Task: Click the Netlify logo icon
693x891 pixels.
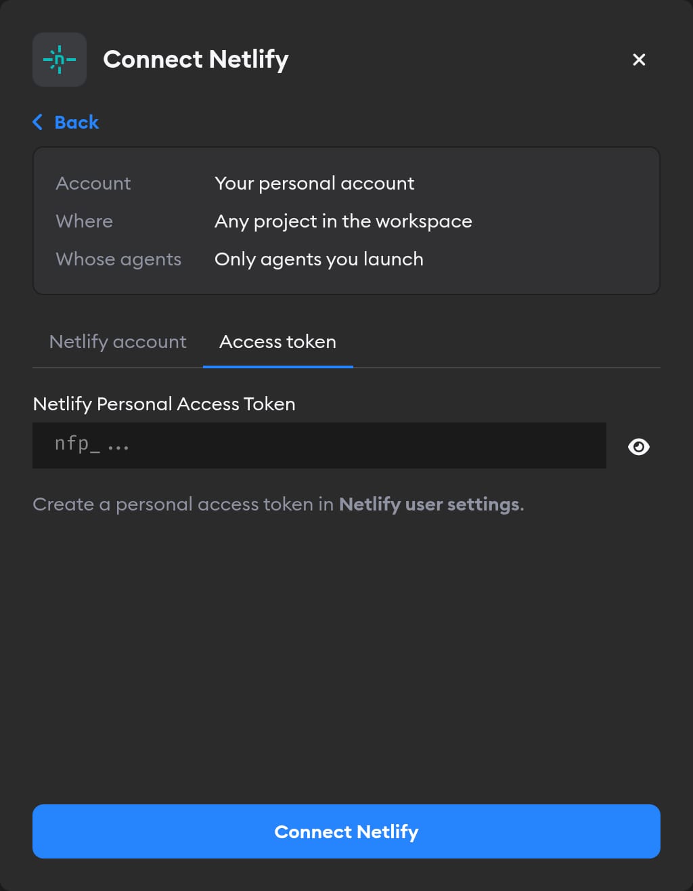Action: tap(60, 60)
